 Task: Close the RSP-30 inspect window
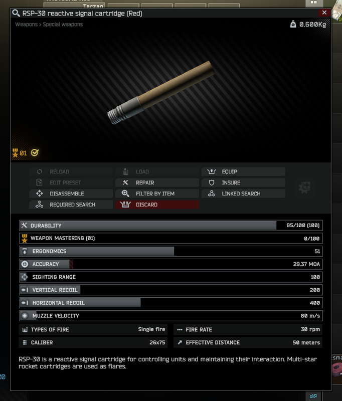pos(324,13)
